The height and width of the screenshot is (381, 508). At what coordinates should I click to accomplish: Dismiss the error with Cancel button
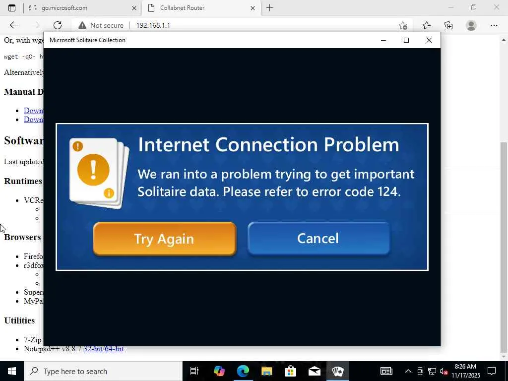coord(318,239)
